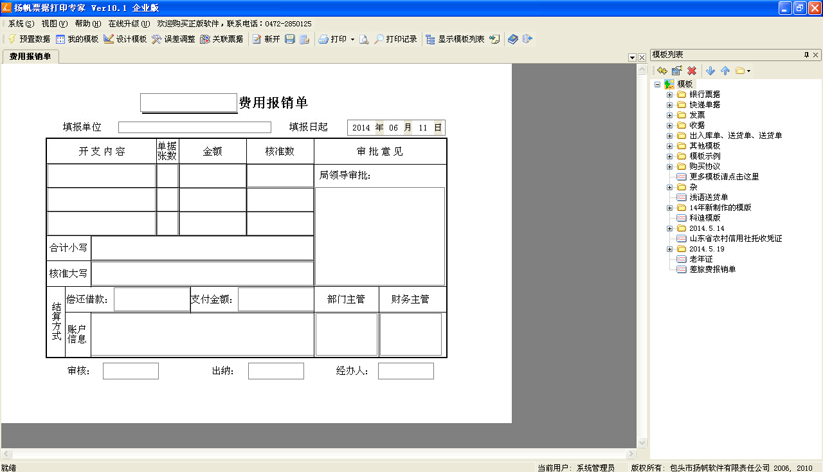
Task: Click the 局领导审批 large text area
Action: 380,237
